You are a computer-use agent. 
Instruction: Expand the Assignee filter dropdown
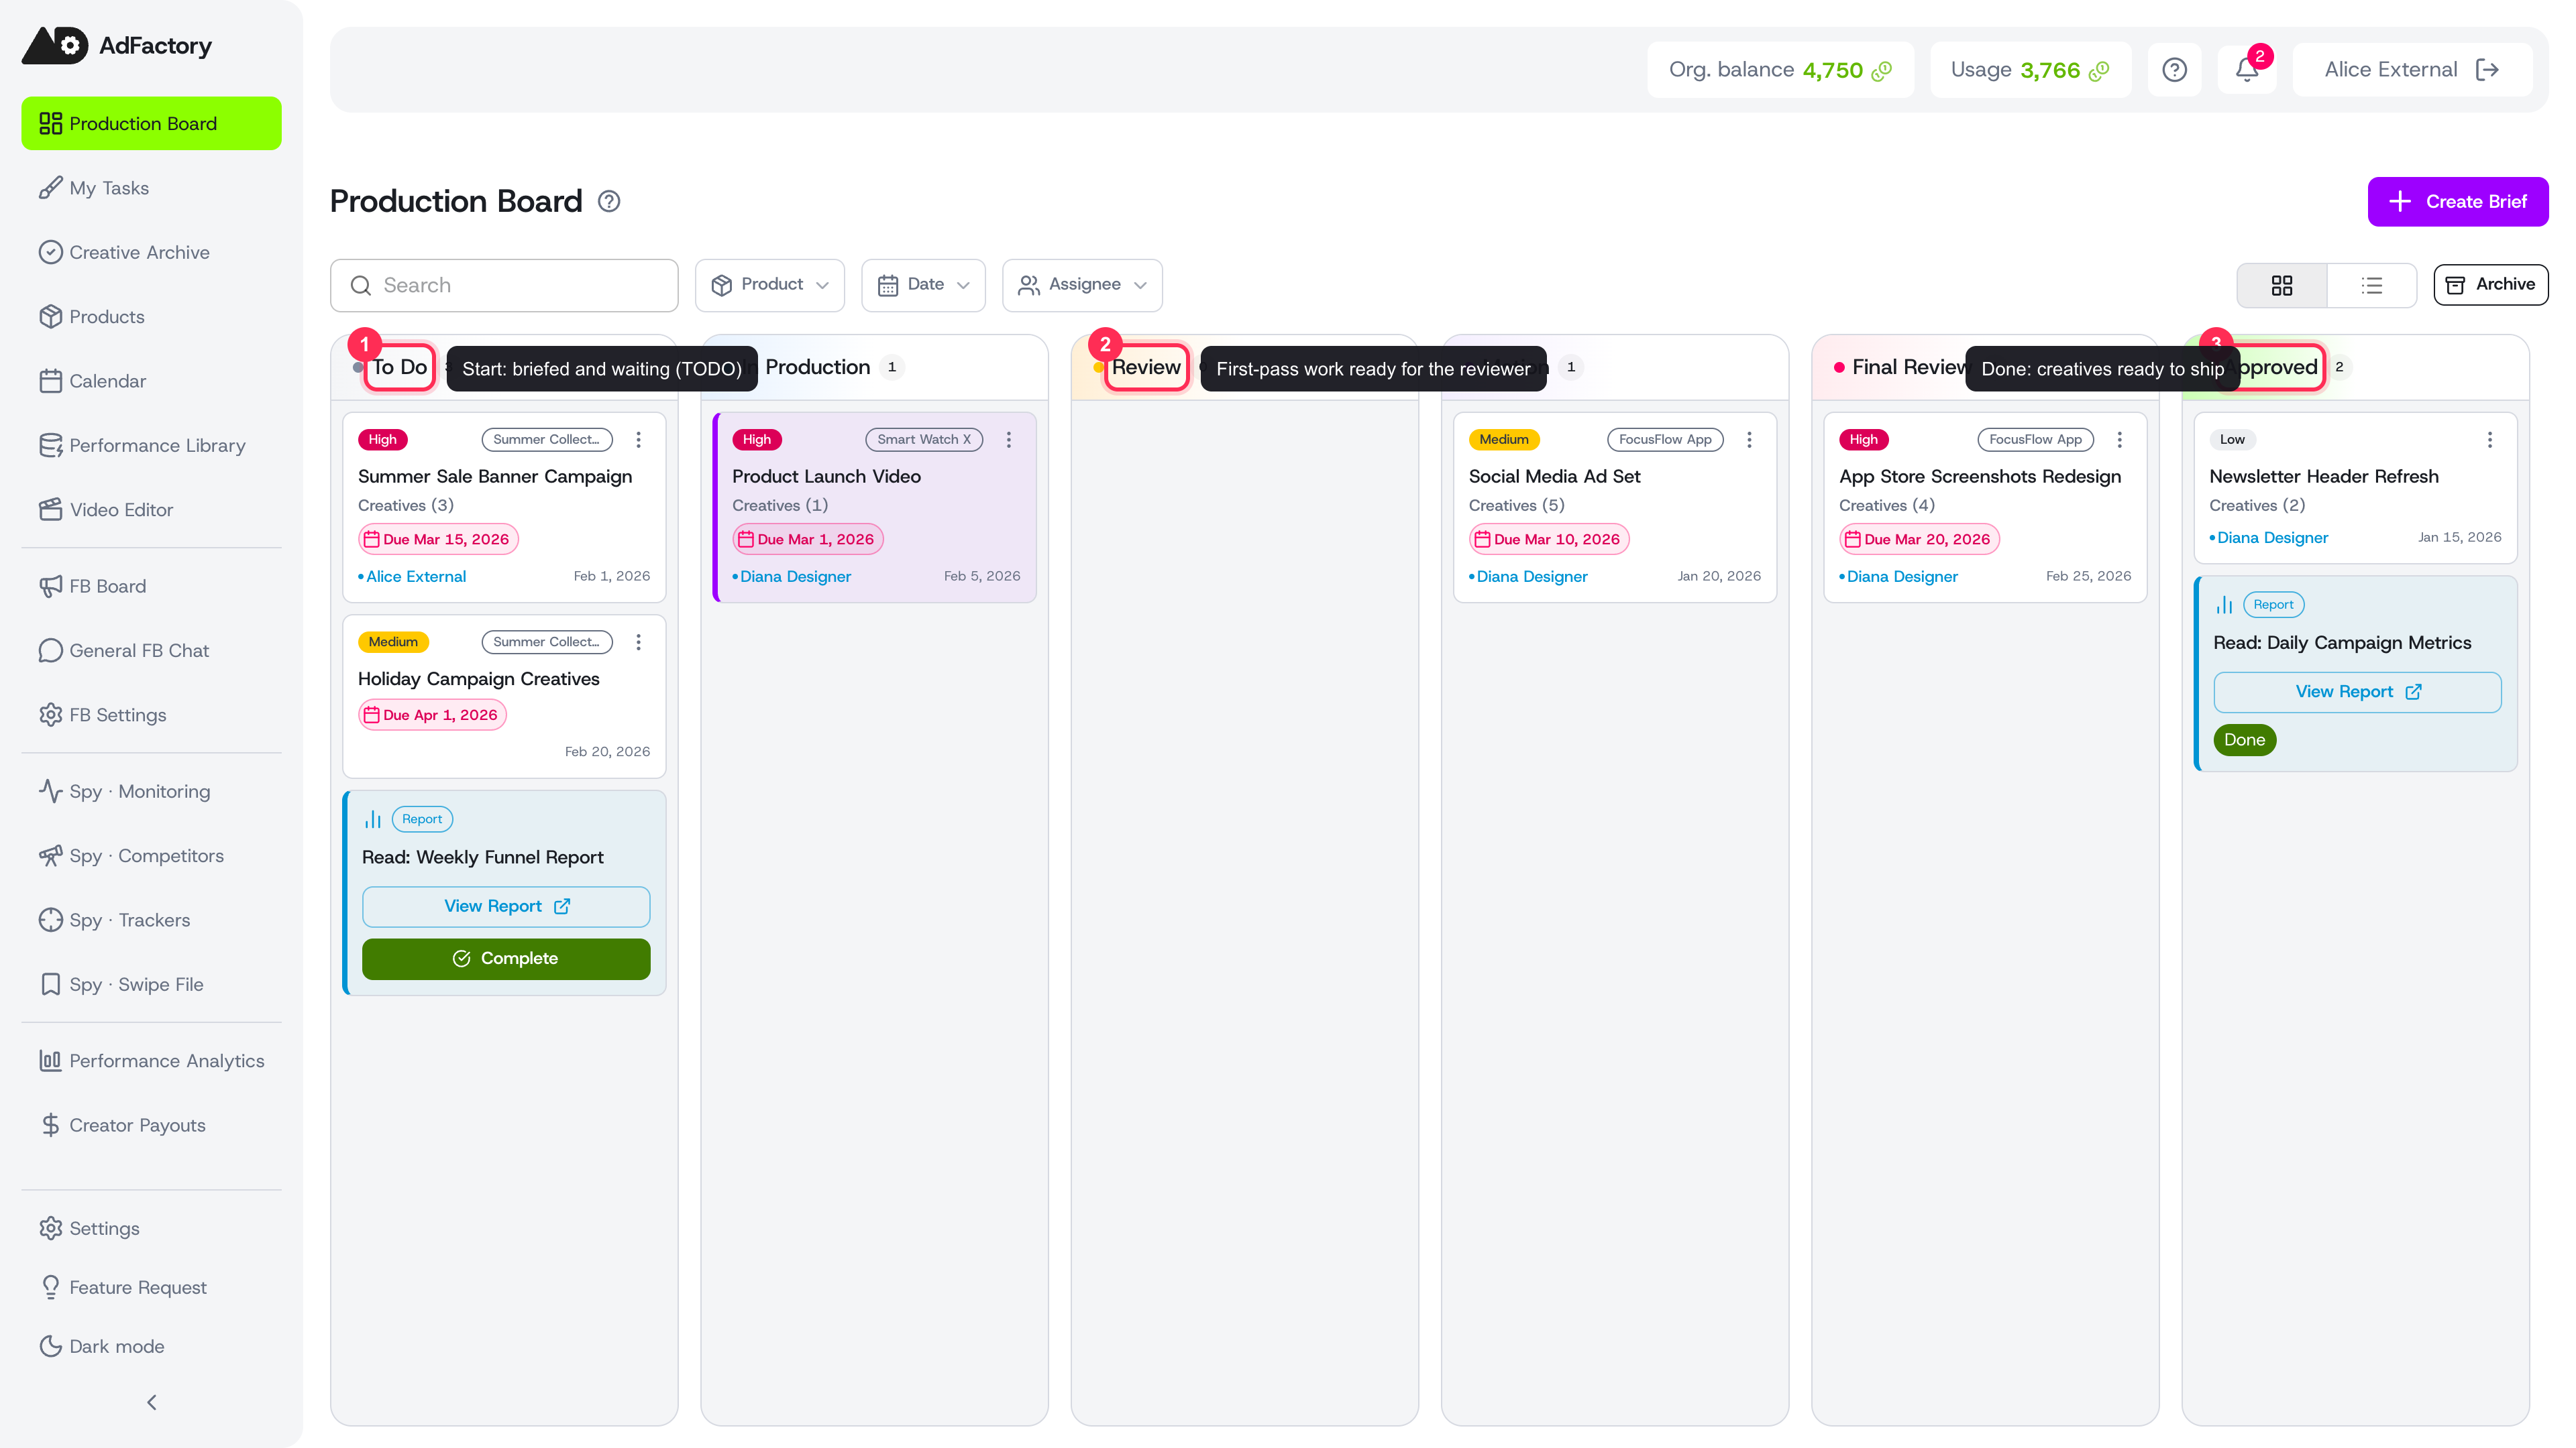1082,285
